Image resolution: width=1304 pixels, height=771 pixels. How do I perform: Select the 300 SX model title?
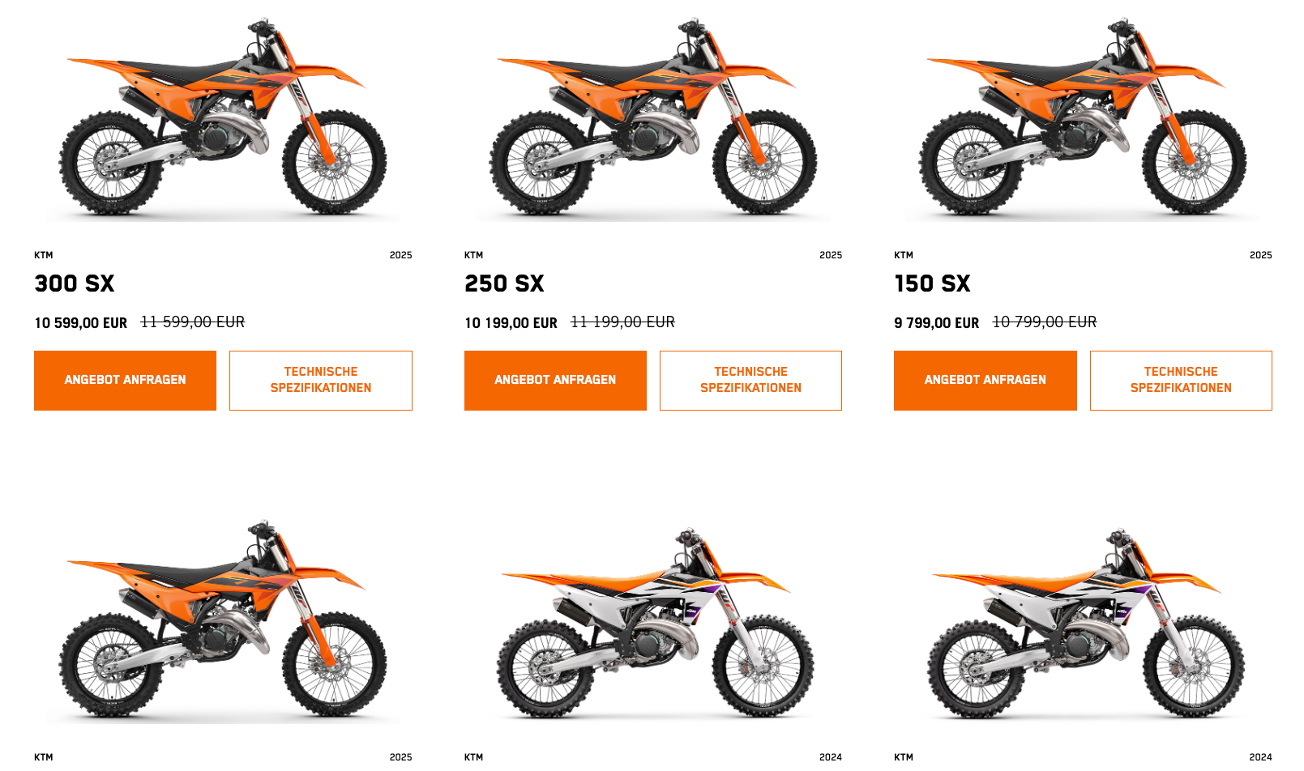pyautogui.click(x=75, y=283)
